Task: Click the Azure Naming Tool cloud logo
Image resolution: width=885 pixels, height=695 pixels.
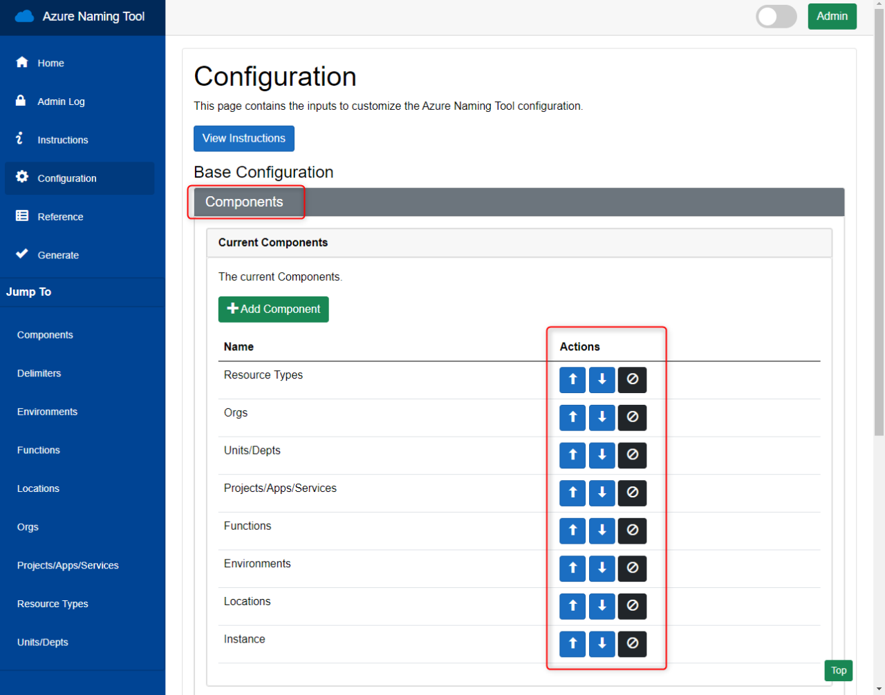Action: click(25, 16)
